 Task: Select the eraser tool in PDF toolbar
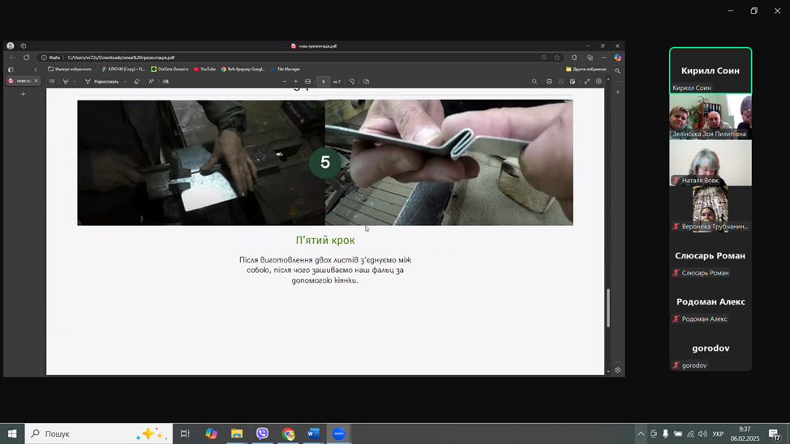136,81
